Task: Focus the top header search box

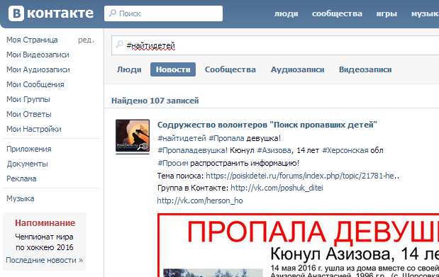Action: (x=164, y=13)
